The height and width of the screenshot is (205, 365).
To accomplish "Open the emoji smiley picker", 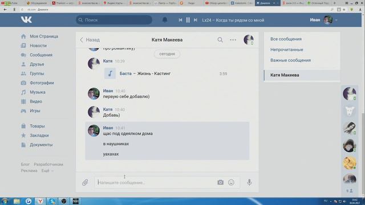I will coord(231,182).
